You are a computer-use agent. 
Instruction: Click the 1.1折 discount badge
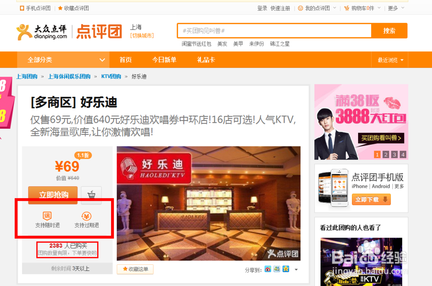83,156
